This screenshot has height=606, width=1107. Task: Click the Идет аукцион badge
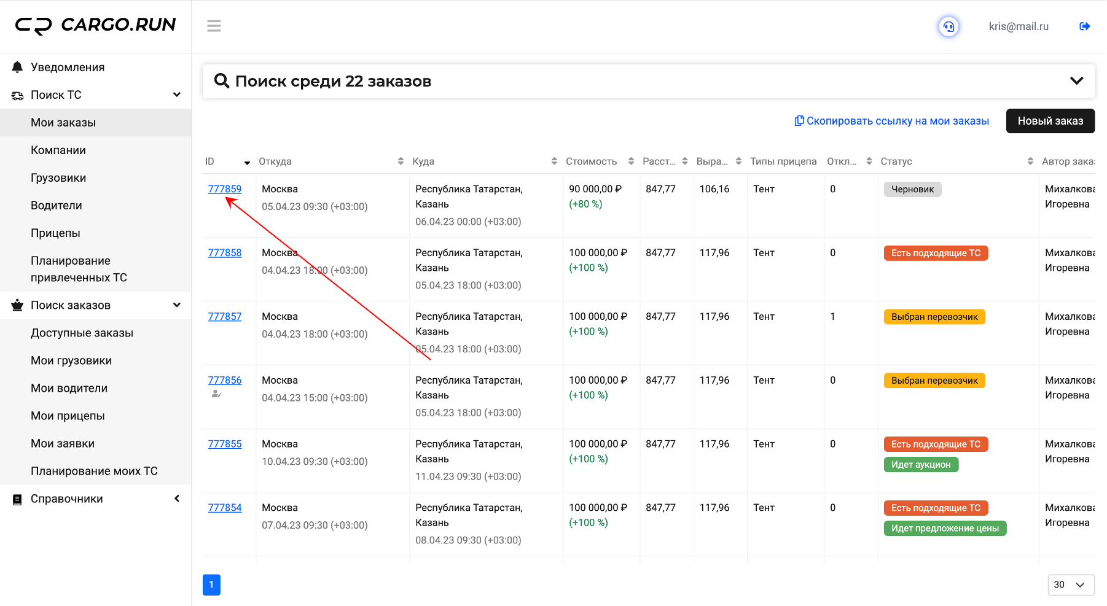(x=921, y=465)
